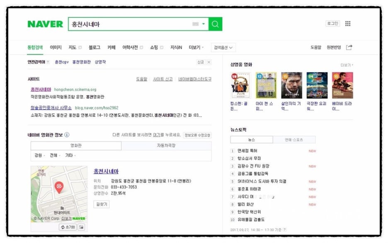388x243 pixels.
Task: Open the 청솔공인중개사 사무소 link
Action: (x=51, y=108)
